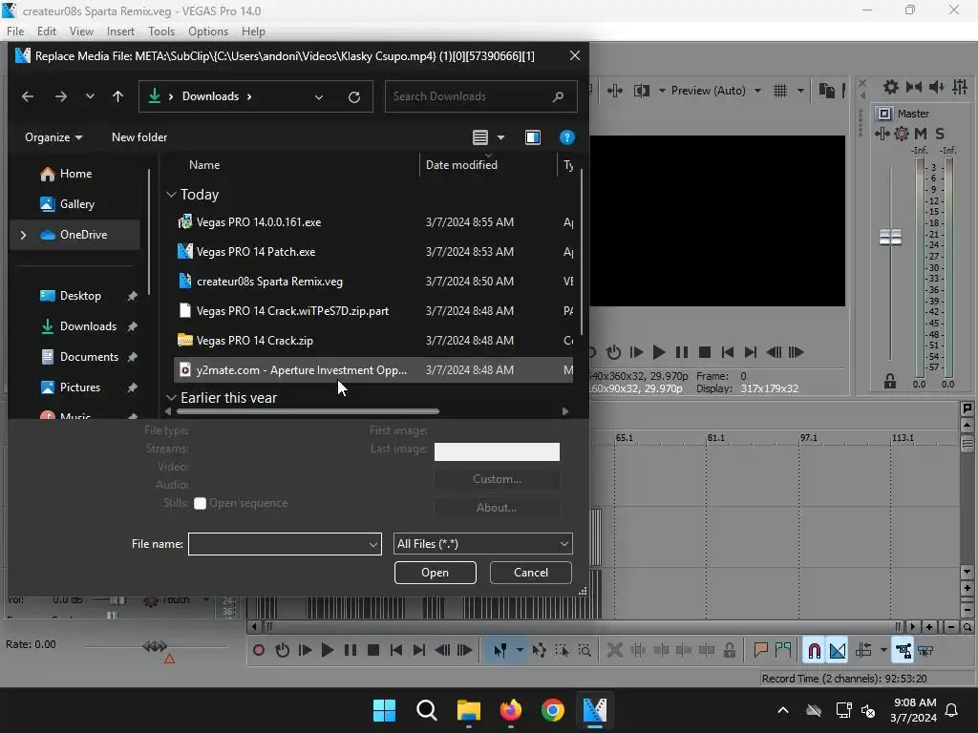Open the Preview (Auto) quality dropdown

716,91
